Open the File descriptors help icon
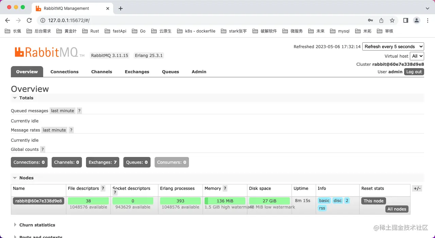 coord(103,188)
